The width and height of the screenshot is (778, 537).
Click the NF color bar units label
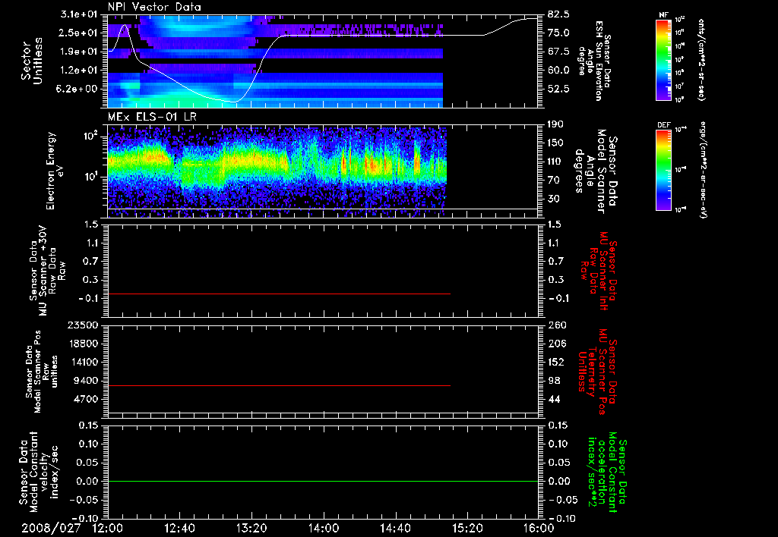coord(701,60)
